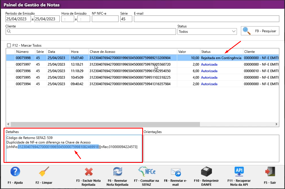The image size is (285, 189).
Task: Click Autorizada status of nota 00075994
Action: coord(209,84)
